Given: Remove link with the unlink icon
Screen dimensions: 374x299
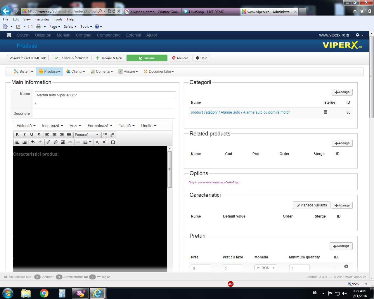Looking at the screenshot, I should (56, 142).
